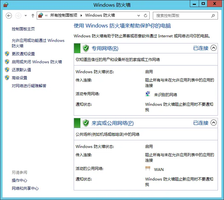Minimize the Windows 防火墙 window
Screen dimensions: 224x200
point(194,4)
